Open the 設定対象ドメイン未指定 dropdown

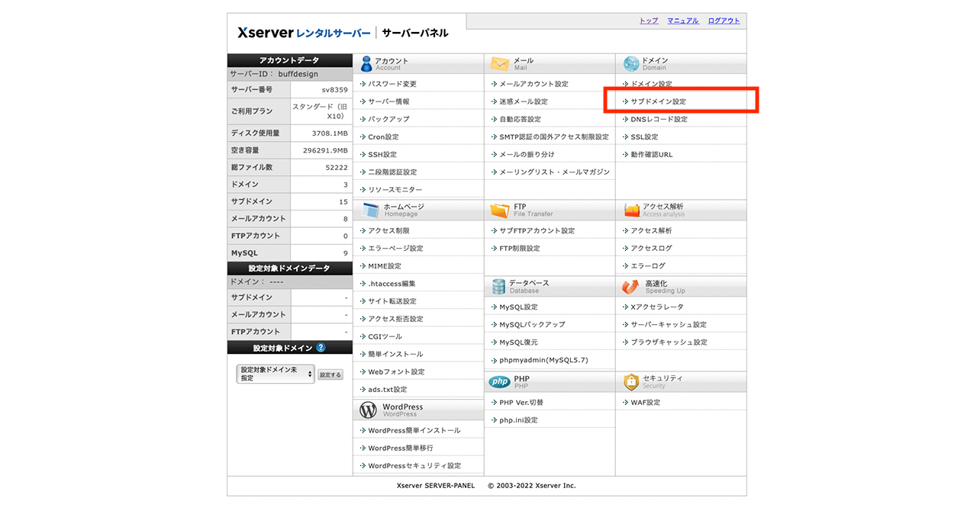[x=275, y=374]
